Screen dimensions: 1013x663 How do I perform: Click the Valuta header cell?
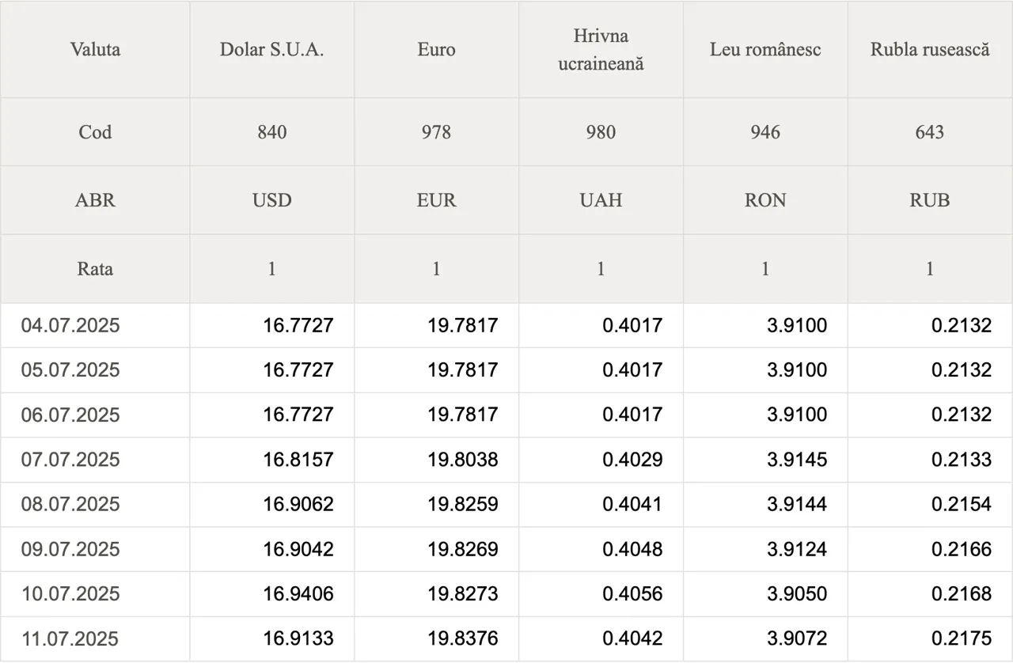click(x=95, y=50)
